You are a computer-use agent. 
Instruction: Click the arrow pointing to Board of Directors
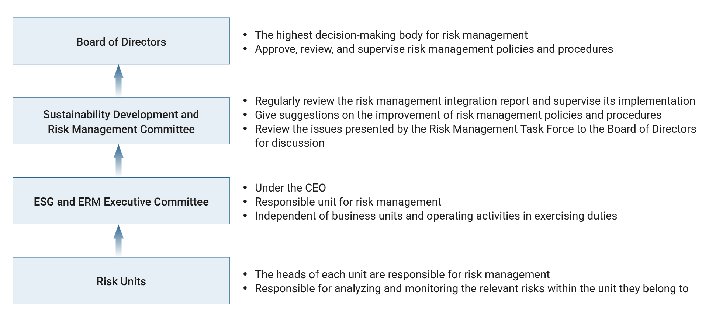pos(118,81)
